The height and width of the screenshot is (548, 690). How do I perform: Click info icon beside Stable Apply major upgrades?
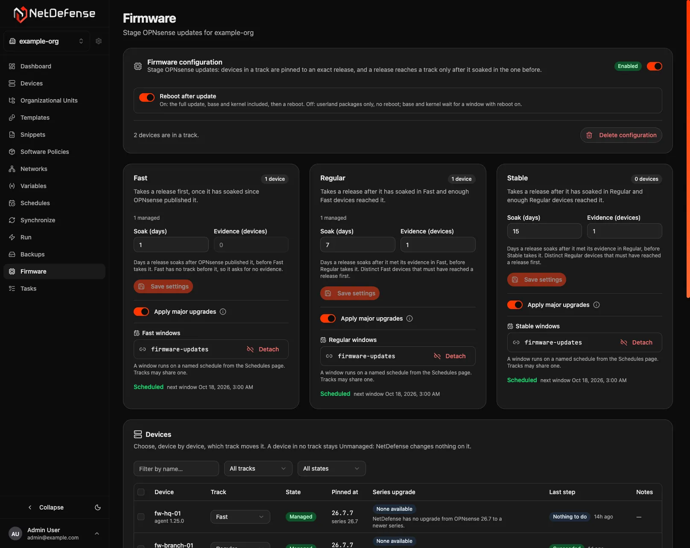point(596,305)
